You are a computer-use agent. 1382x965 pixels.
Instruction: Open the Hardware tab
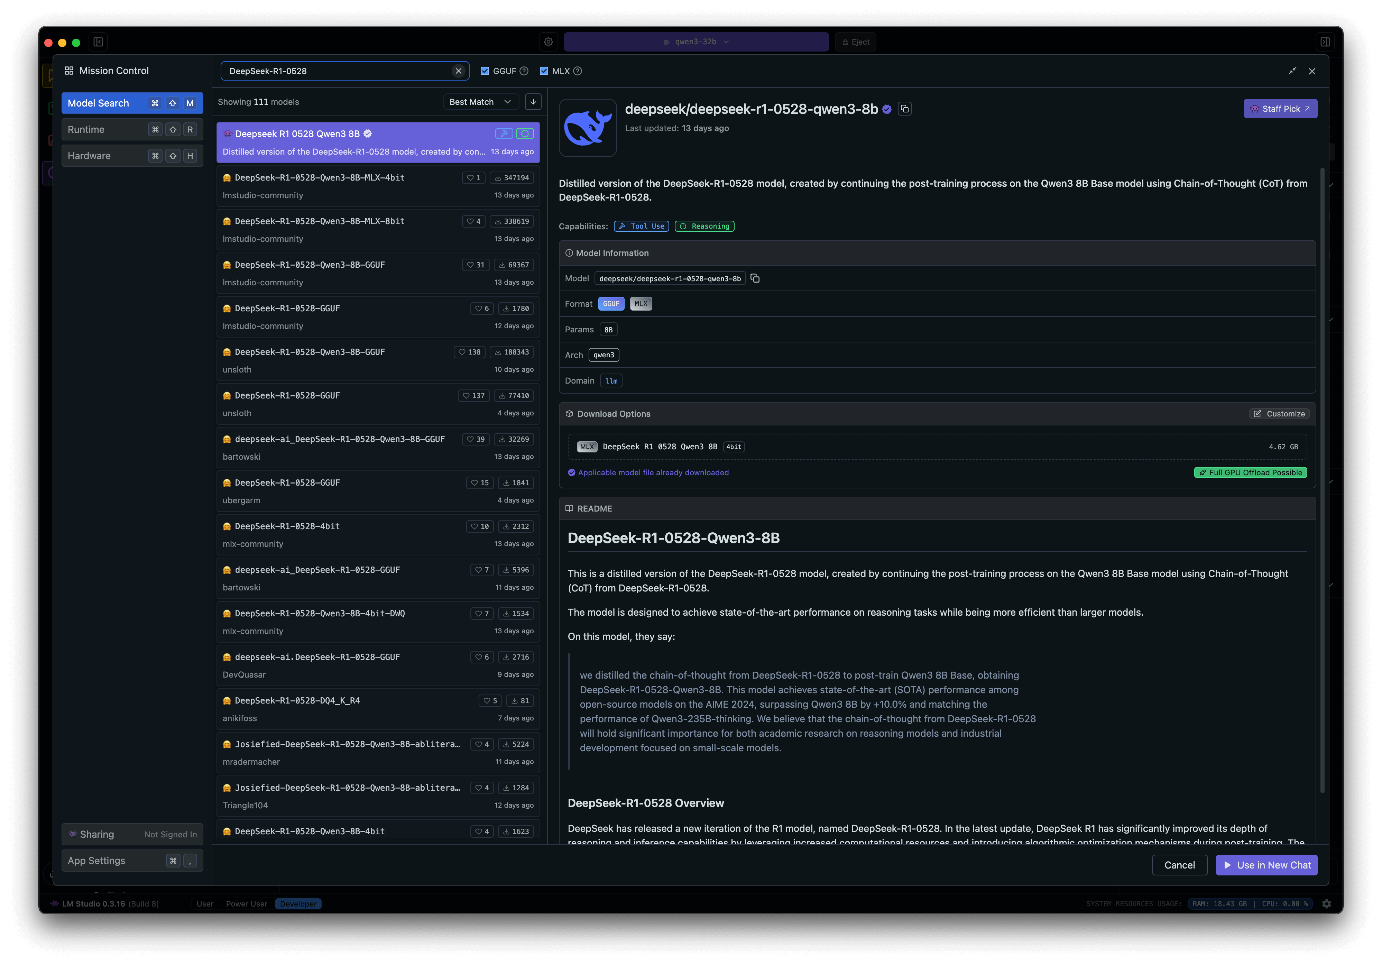[x=132, y=156]
